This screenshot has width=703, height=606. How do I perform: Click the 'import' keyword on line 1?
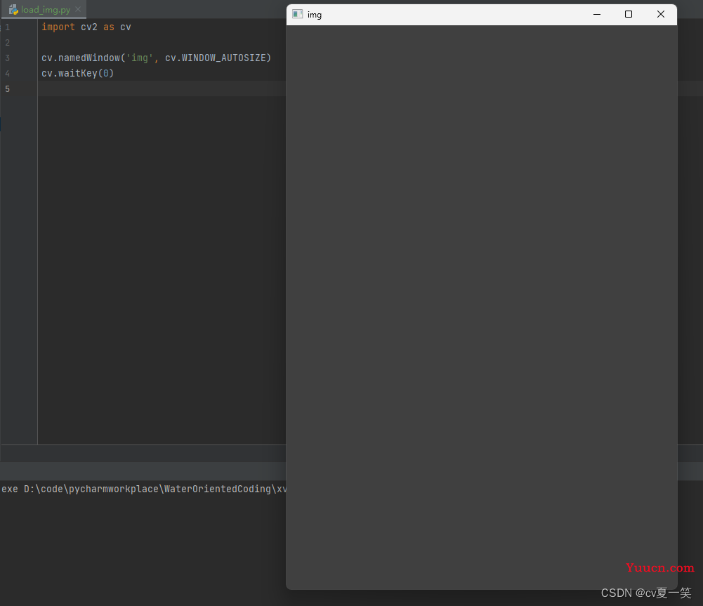pos(58,27)
